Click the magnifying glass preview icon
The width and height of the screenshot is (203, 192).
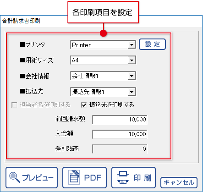(x=15, y=177)
